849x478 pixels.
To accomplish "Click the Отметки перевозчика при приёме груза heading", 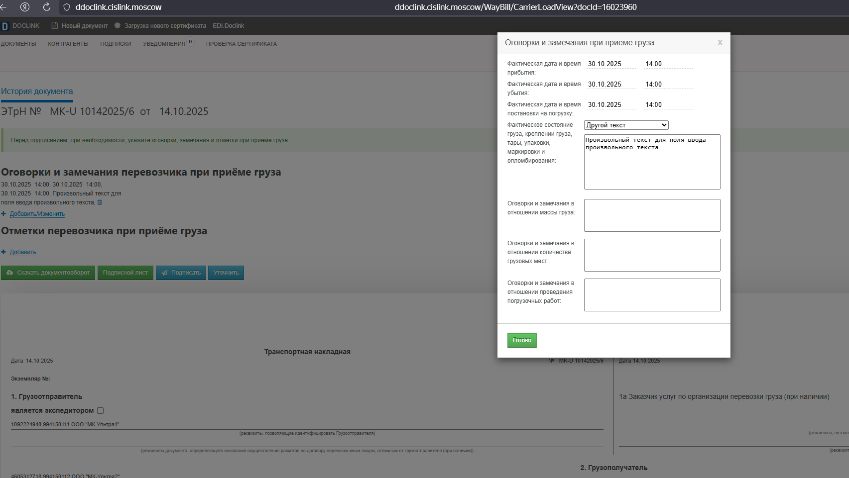I will 104,231.
